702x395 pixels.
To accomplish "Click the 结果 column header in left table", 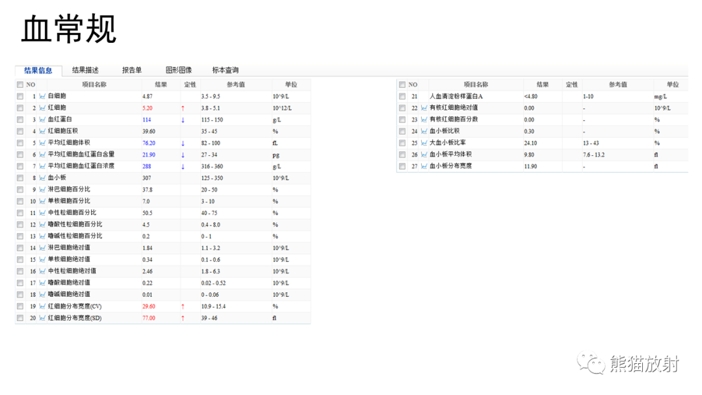I will coord(161,84).
